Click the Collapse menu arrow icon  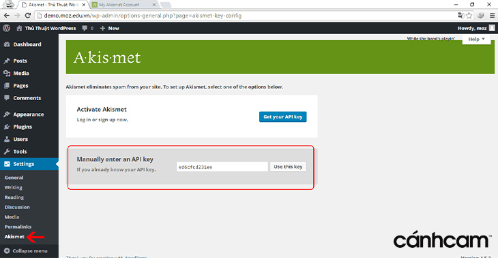point(7,251)
